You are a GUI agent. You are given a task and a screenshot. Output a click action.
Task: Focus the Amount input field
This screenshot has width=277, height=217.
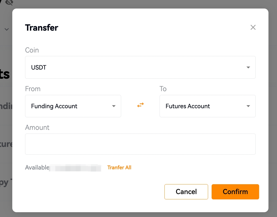tap(140, 144)
